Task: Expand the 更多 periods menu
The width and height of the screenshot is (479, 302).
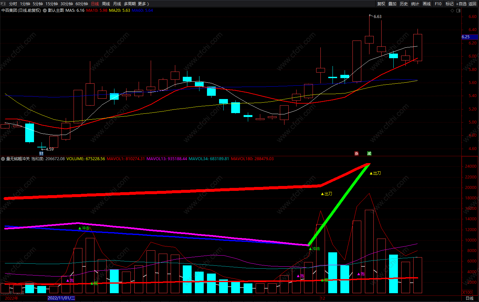Action: [144, 4]
